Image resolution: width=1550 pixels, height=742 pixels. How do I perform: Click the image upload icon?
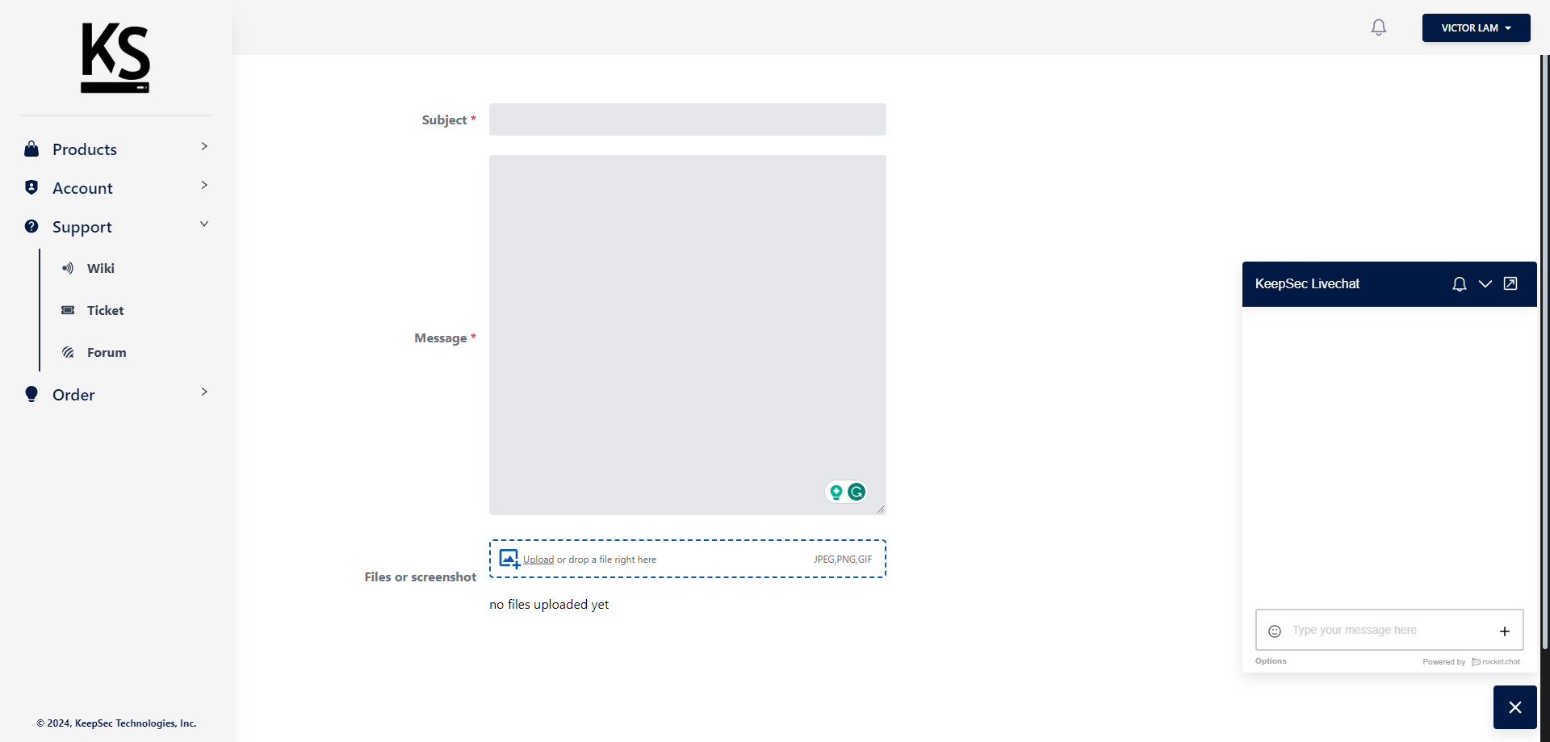(x=509, y=559)
